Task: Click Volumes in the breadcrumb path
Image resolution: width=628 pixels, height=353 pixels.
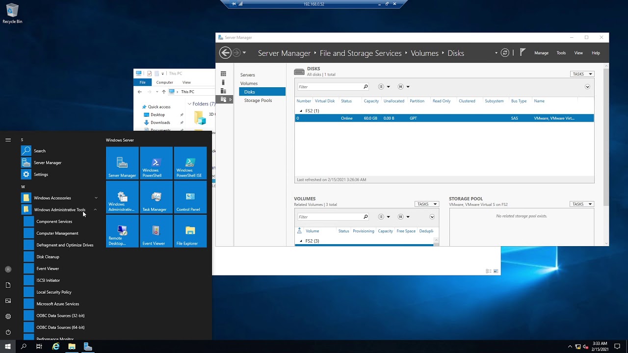Action: (424, 53)
